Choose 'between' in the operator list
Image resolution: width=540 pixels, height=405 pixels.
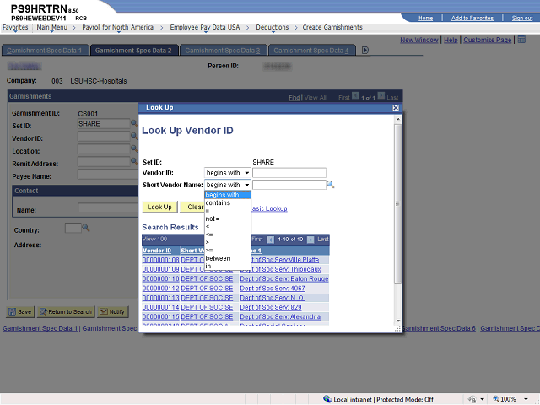218,258
